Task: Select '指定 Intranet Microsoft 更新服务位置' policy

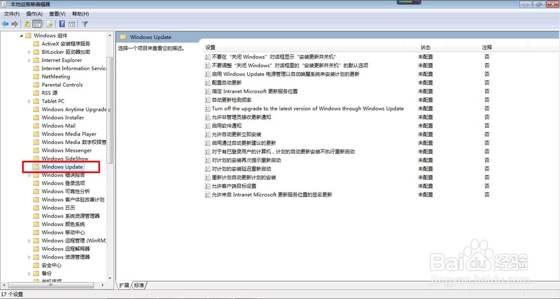Action: (x=255, y=91)
